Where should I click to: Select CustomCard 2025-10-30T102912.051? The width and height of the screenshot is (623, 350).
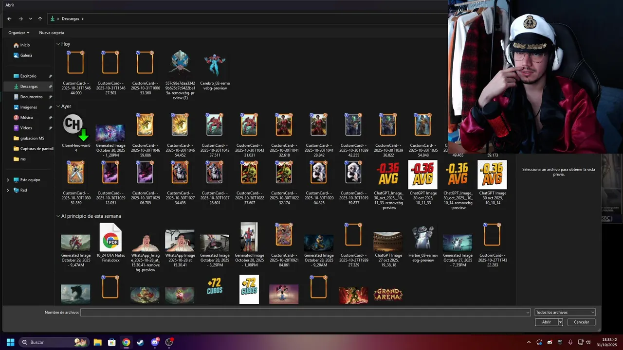pyautogui.click(x=110, y=183)
